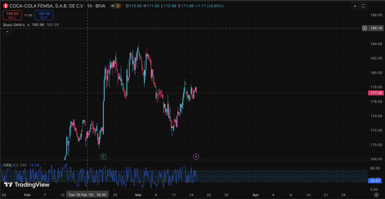The image size is (385, 199).
Task: Click the dash pill beside the D badge
Action: tap(113, 6)
